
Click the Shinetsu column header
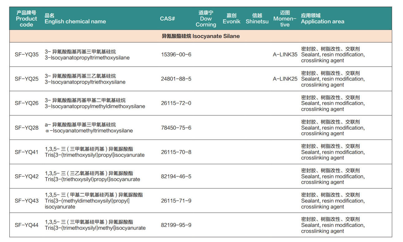coord(257,19)
